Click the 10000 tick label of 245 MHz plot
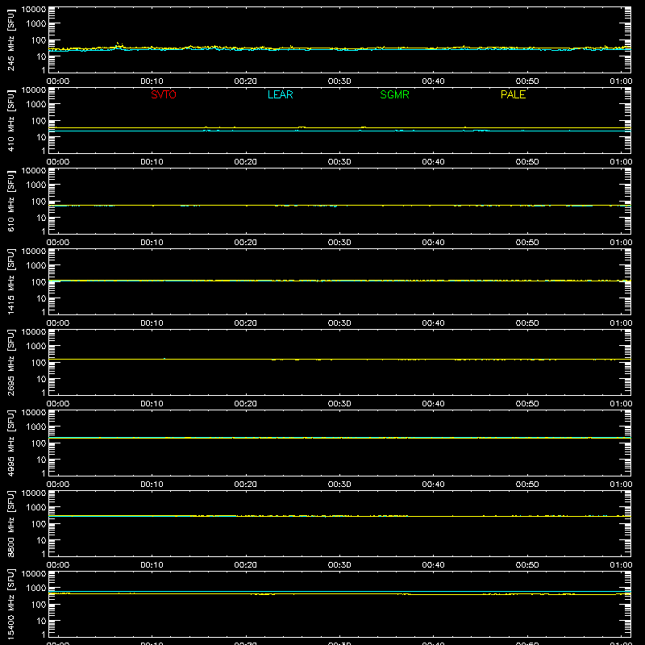Image resolution: width=645 pixels, height=645 pixels. coord(34,10)
